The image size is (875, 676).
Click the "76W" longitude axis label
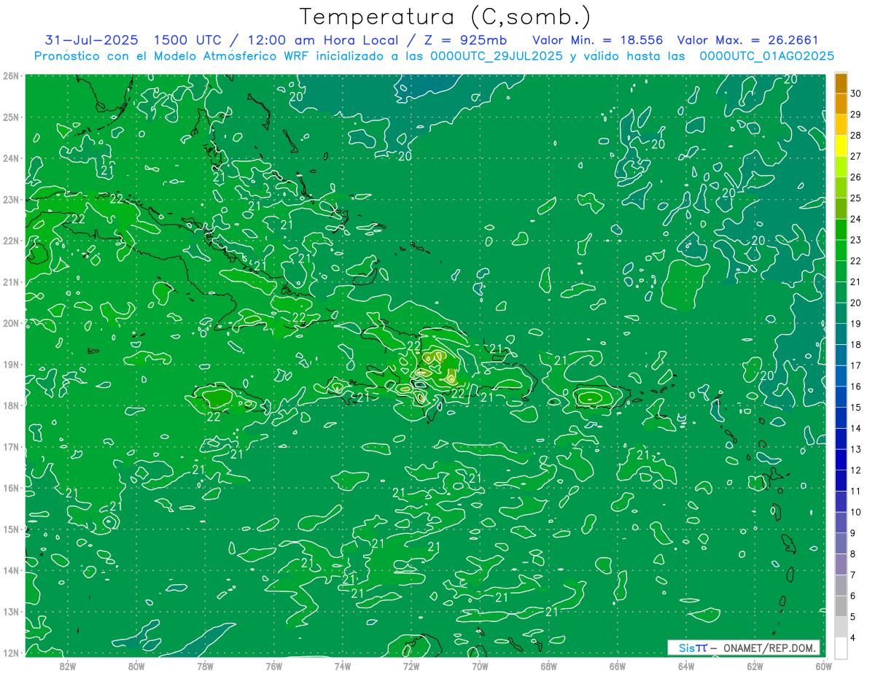point(274,666)
